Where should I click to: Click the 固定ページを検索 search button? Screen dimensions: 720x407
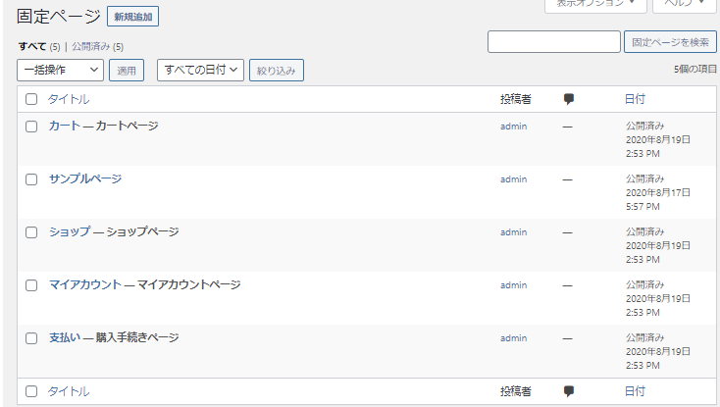click(670, 42)
